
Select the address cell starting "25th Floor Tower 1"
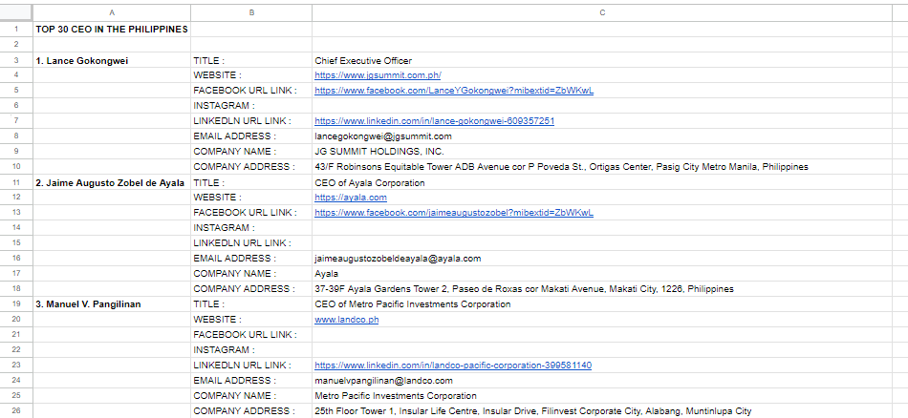[x=602, y=410]
